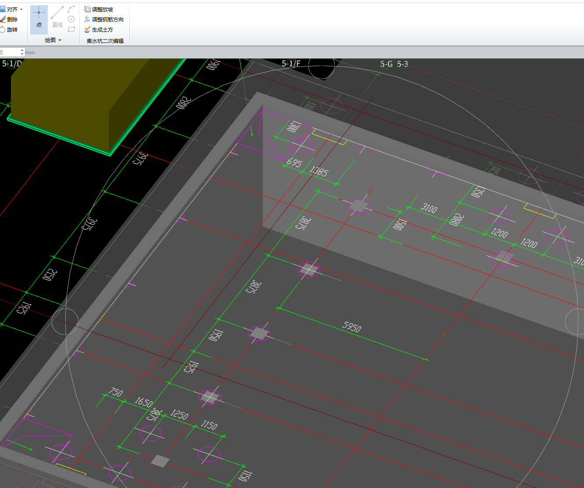The image size is (584, 488).
Task: Click the 1950 dimension text
Action: tap(216, 336)
